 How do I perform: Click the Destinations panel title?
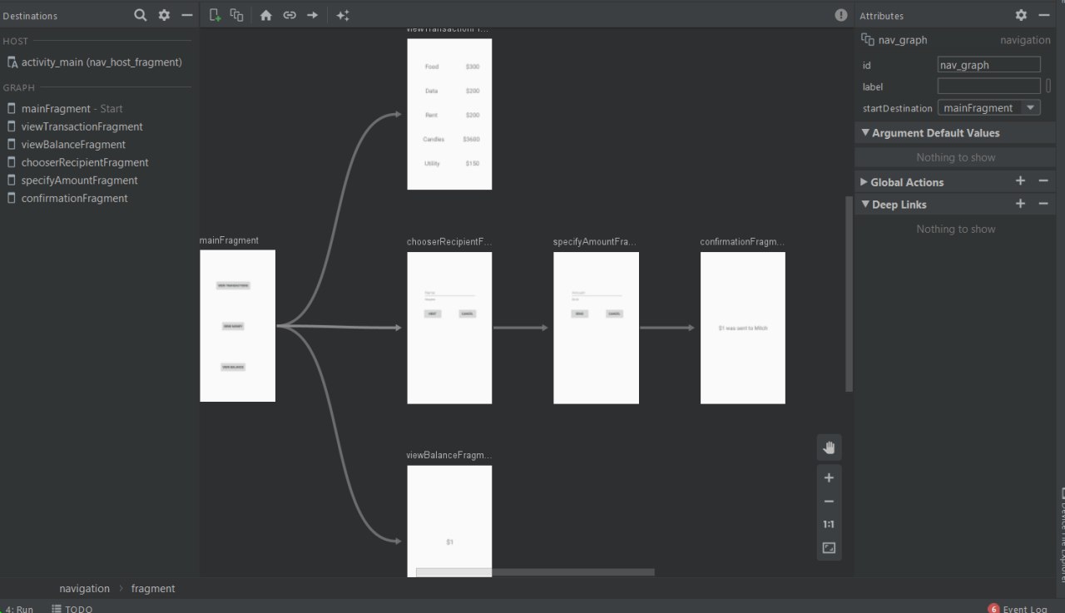[x=30, y=16]
